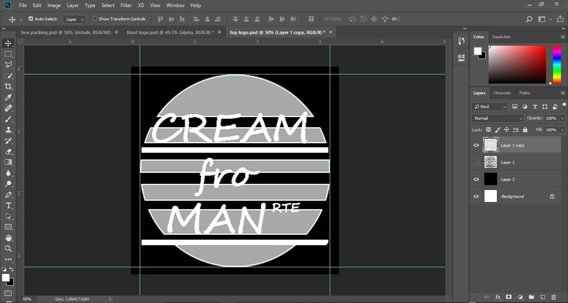Viewport: 568px width, 303px height.
Task: Select the Brush tool
Action: pos(8,119)
